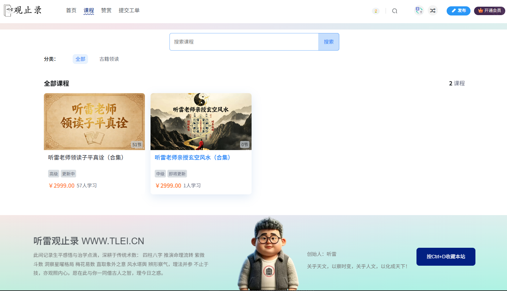
Task: Click the 发布 publish button
Action: coord(459,11)
